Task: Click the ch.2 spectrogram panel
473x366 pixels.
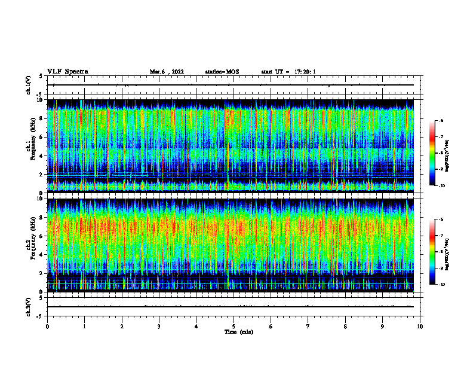Action: 231,245
